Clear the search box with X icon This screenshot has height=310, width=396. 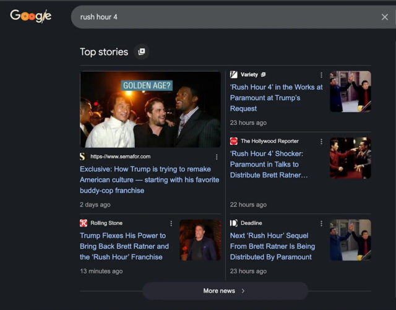384,17
